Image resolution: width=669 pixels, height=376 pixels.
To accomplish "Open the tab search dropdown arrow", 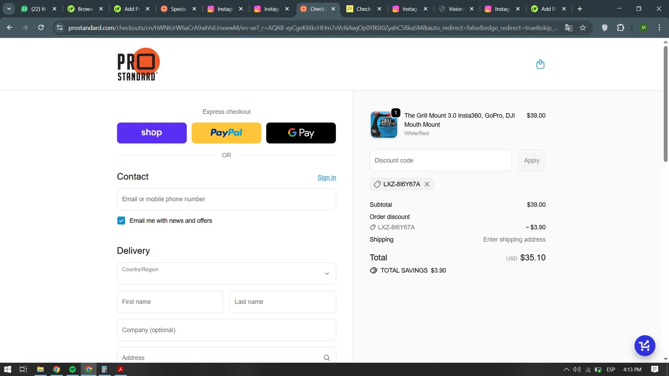I will click(x=9, y=9).
